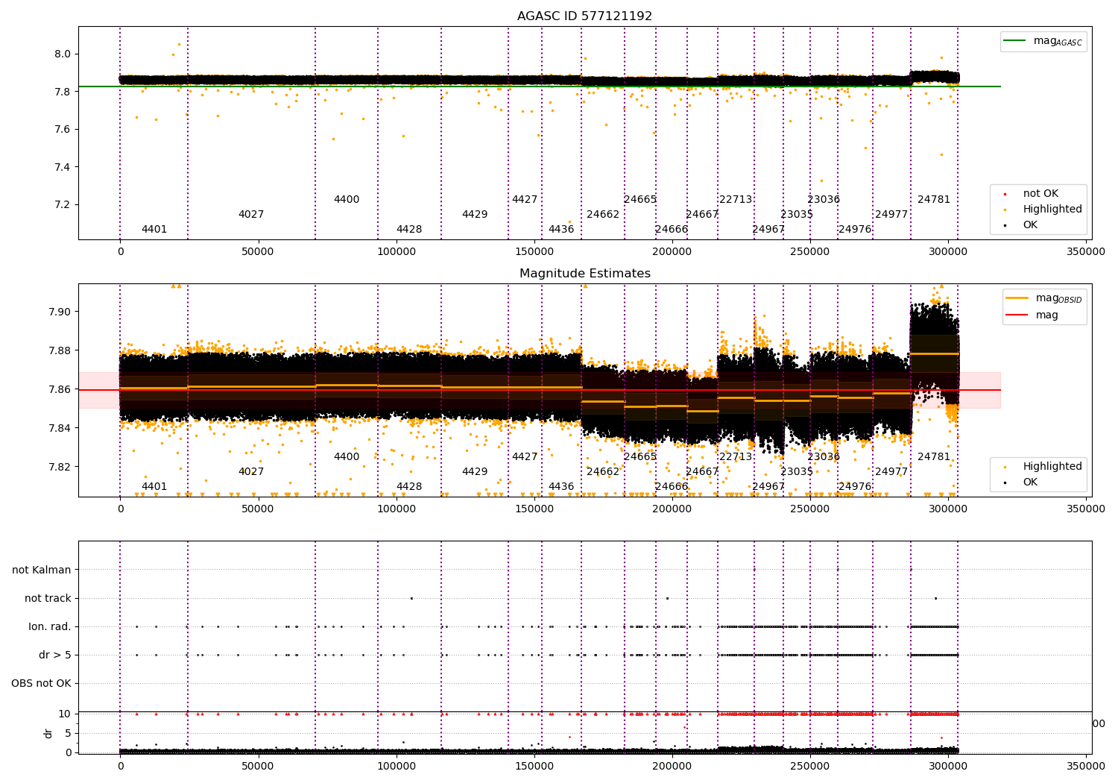Viewport: 1118px width, 783px height.
Task: Click the 10 tick on the dr axis
Action: [x=65, y=714]
